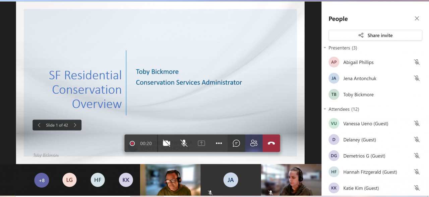Click Slide 1 of 42 indicator
This screenshot has height=197, width=429.
[x=57, y=125]
